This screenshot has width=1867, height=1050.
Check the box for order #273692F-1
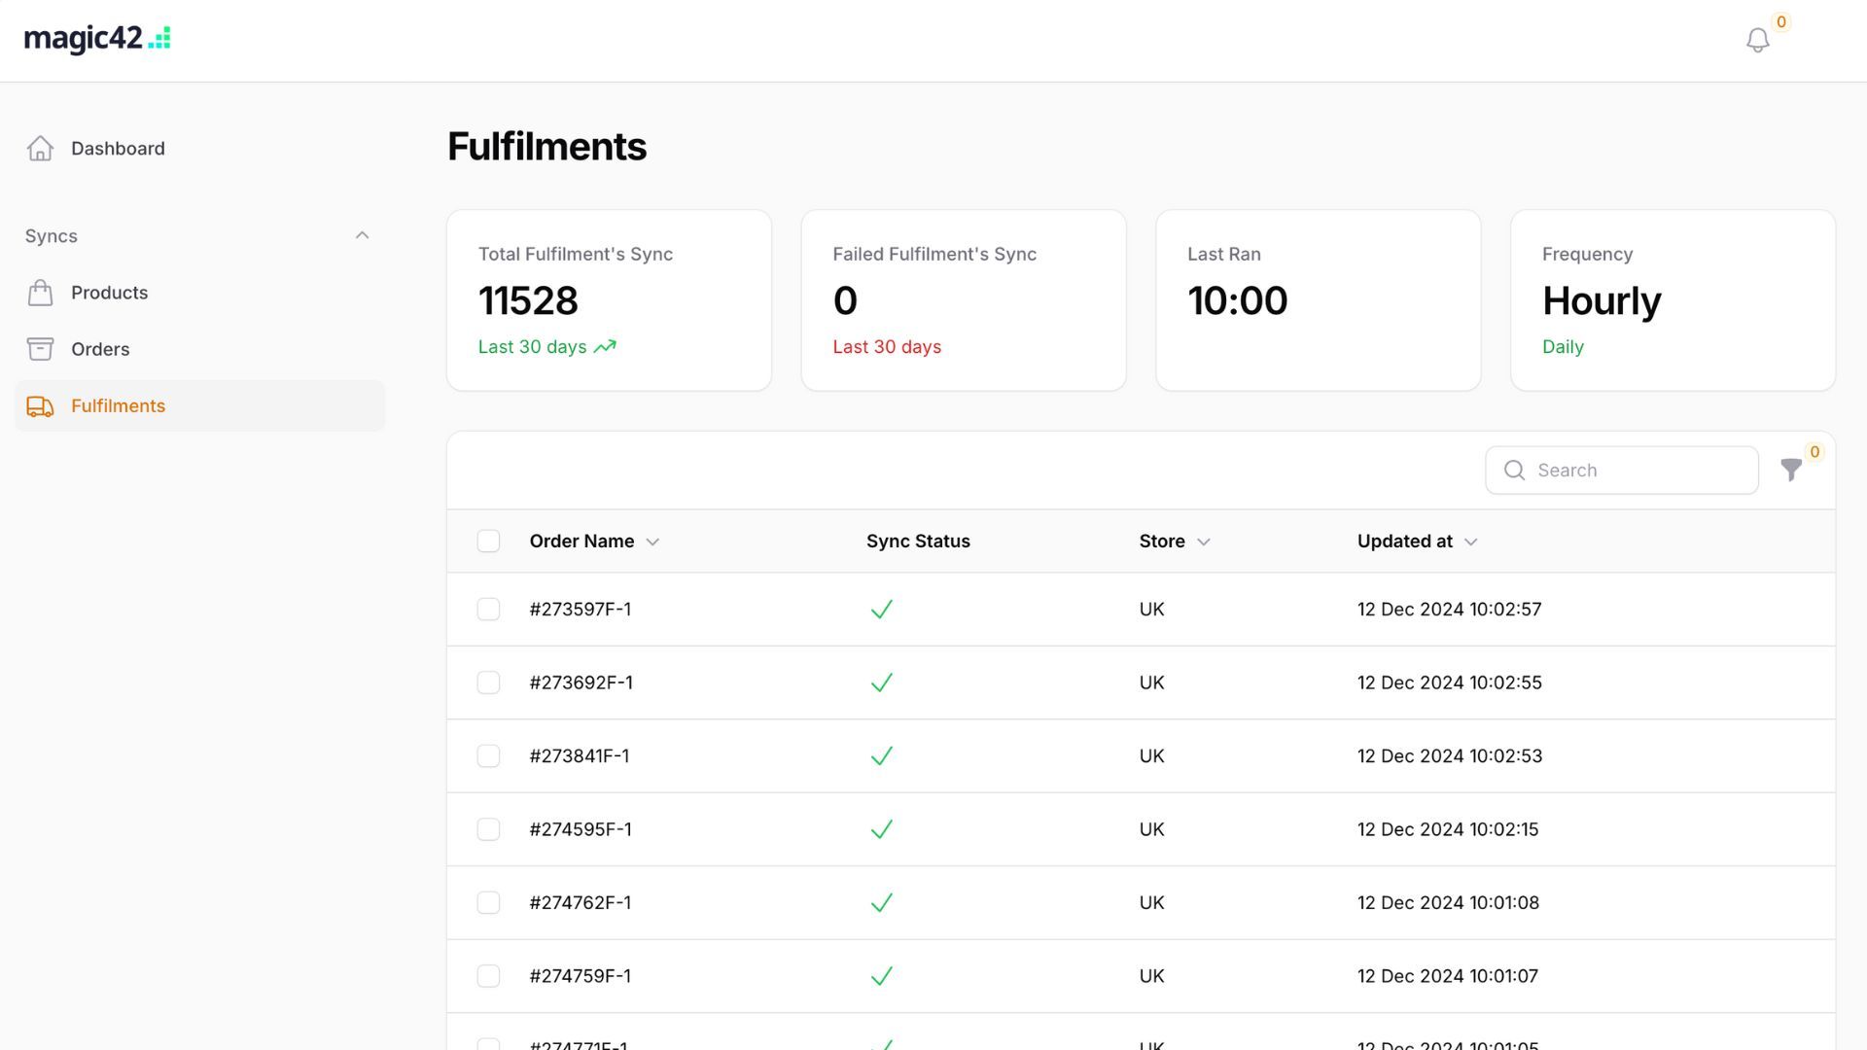[488, 683]
